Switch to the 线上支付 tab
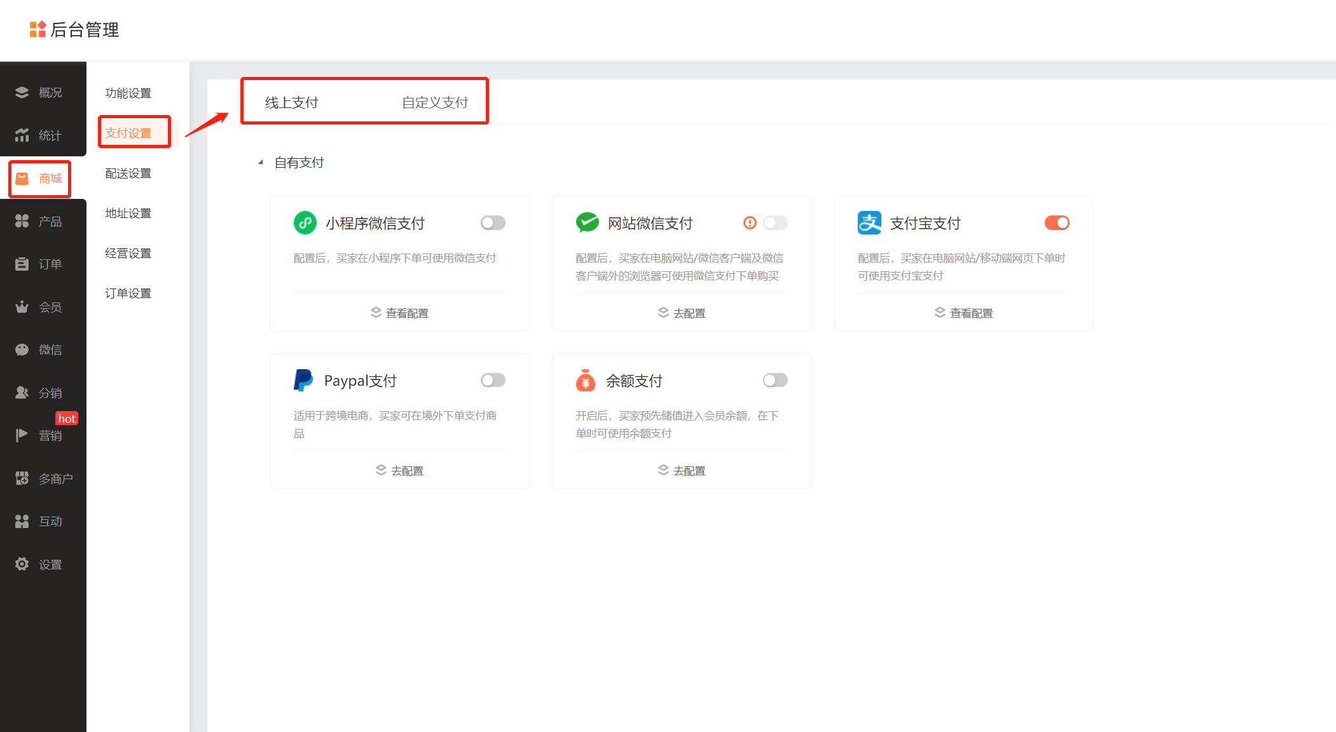This screenshot has height=732, width=1336. [291, 102]
